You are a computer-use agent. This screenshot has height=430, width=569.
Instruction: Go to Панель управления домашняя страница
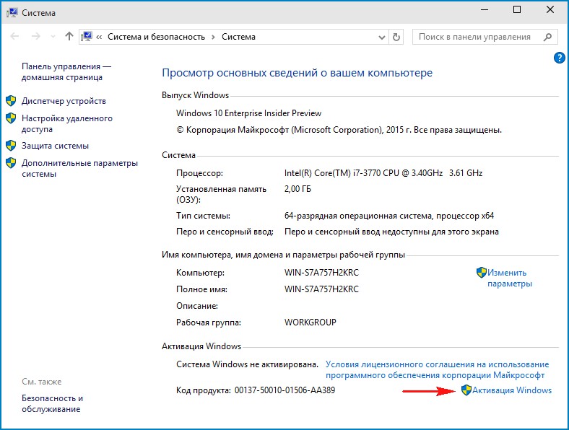tap(66, 72)
